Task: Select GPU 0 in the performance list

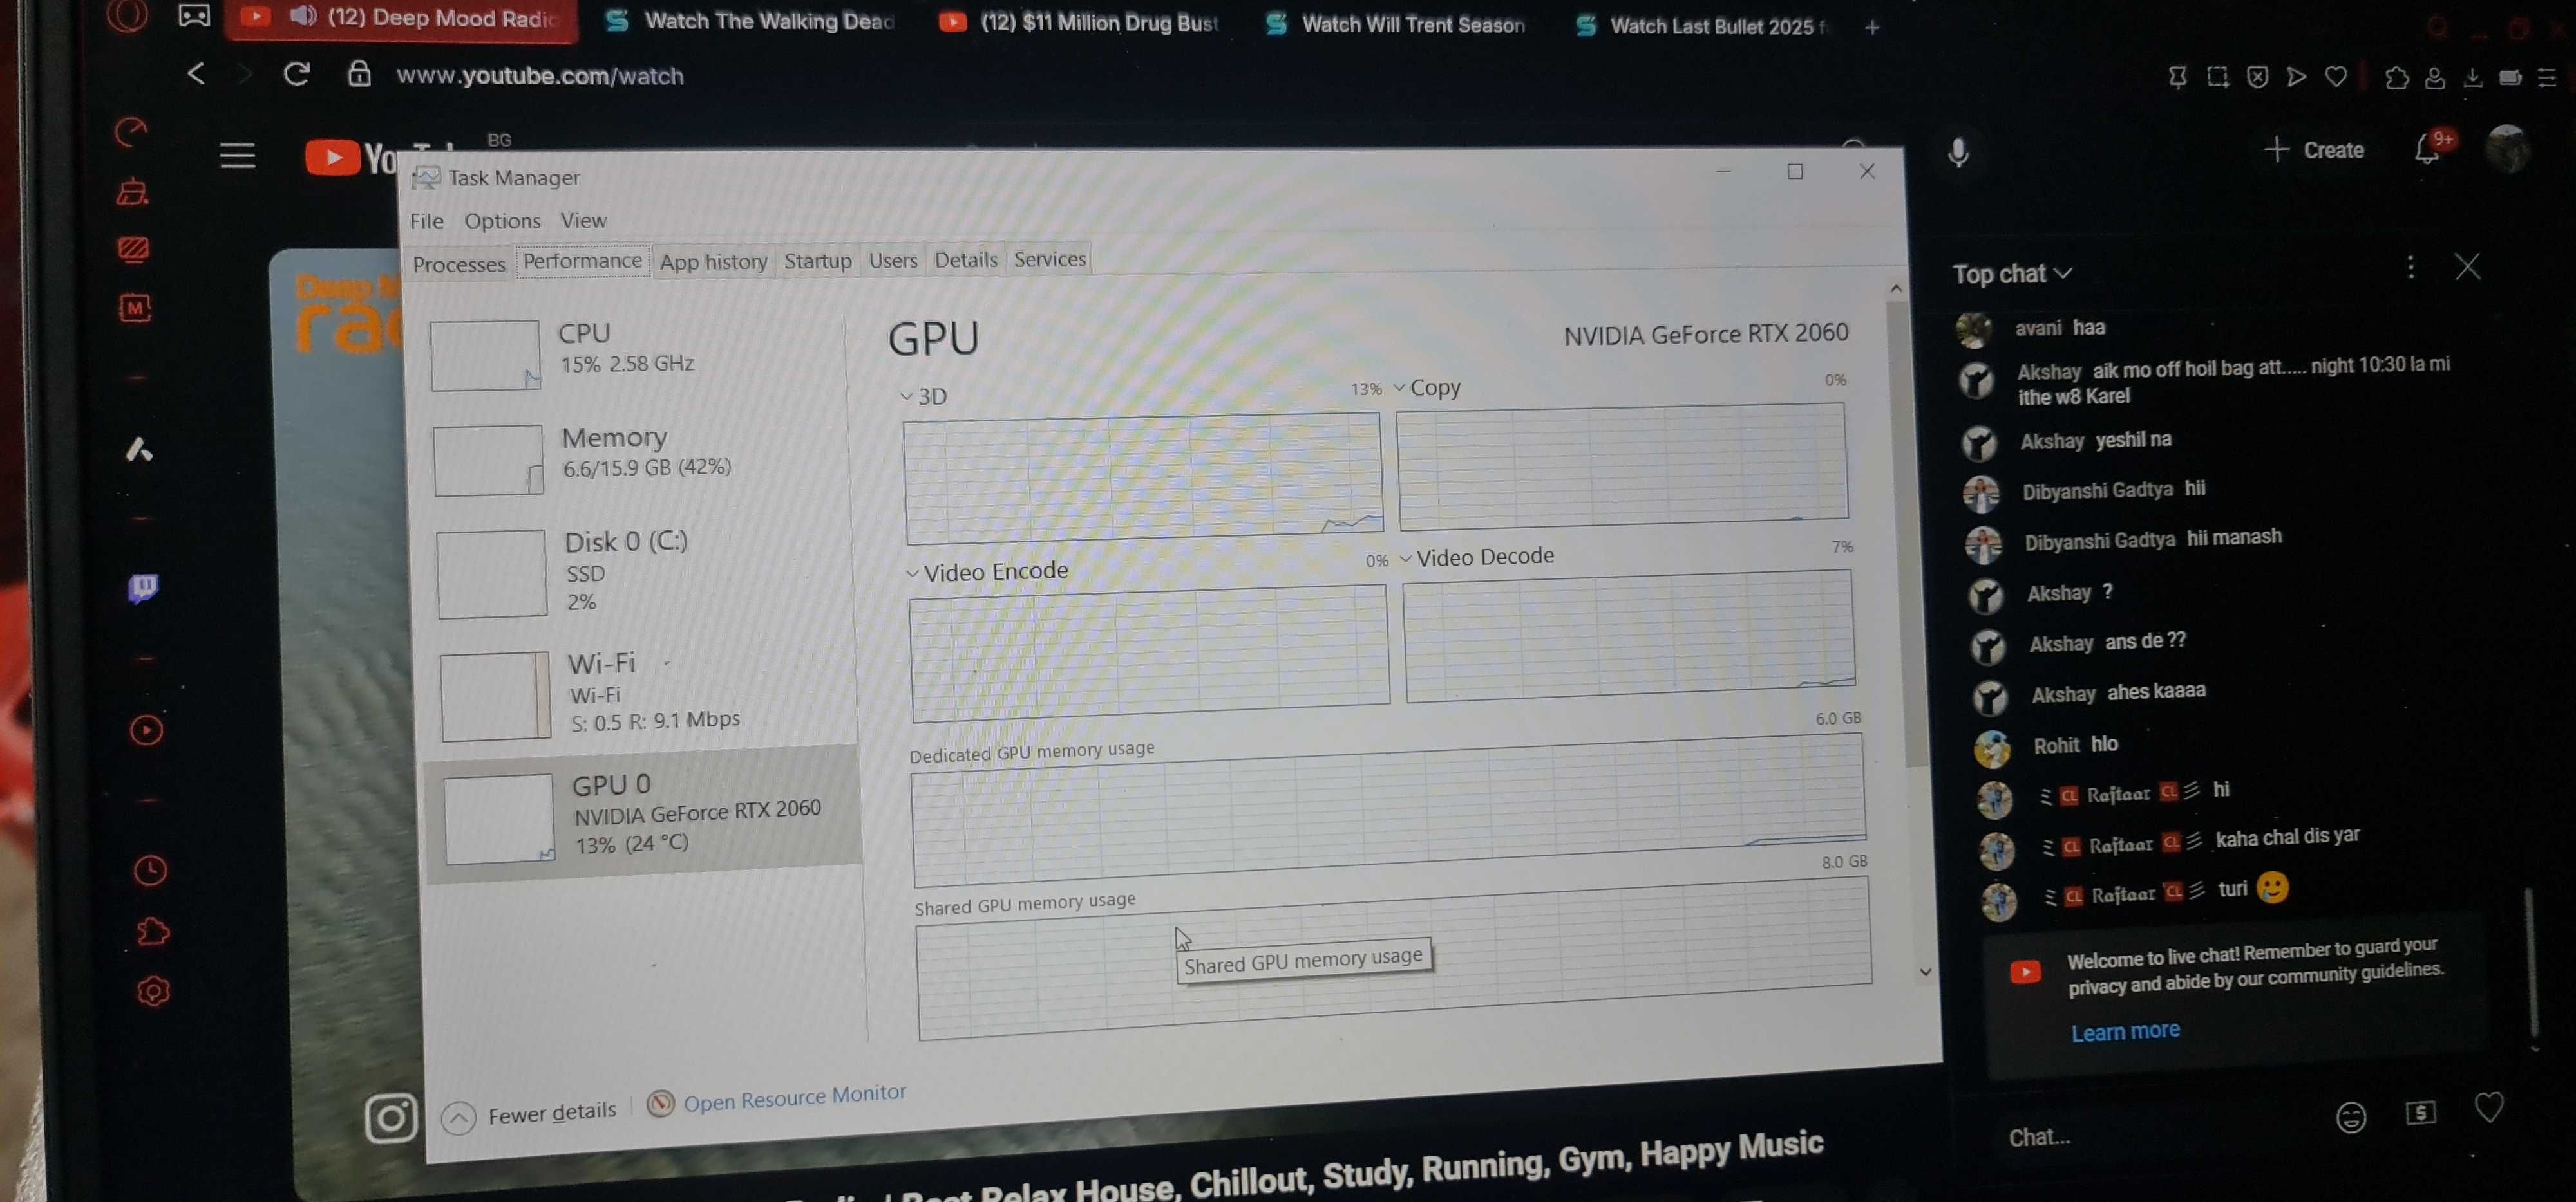Action: coord(643,815)
